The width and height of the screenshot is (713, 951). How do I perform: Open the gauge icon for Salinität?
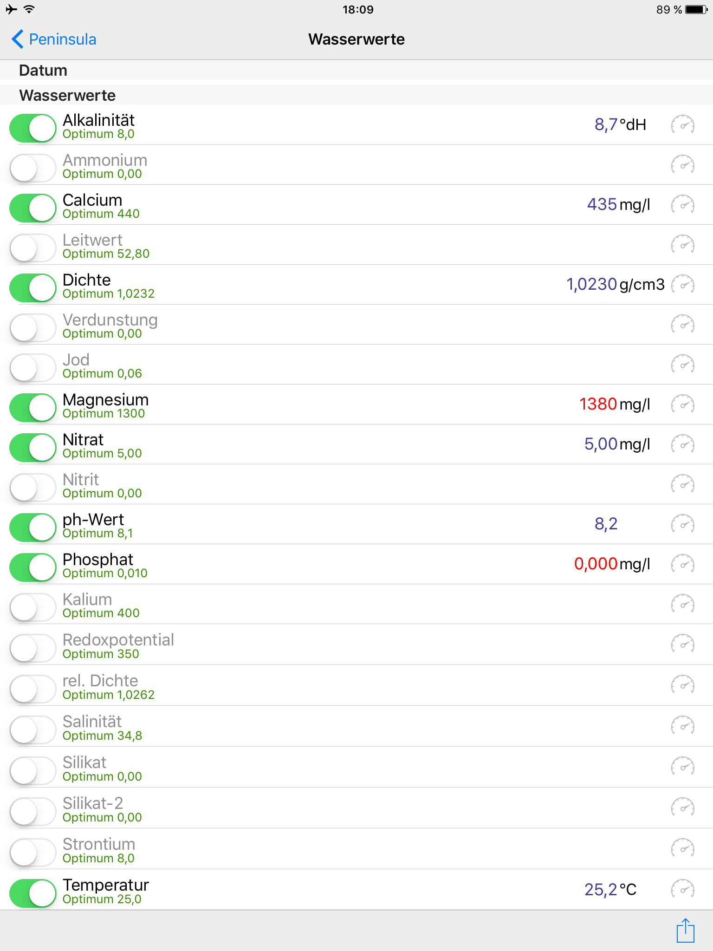682,726
